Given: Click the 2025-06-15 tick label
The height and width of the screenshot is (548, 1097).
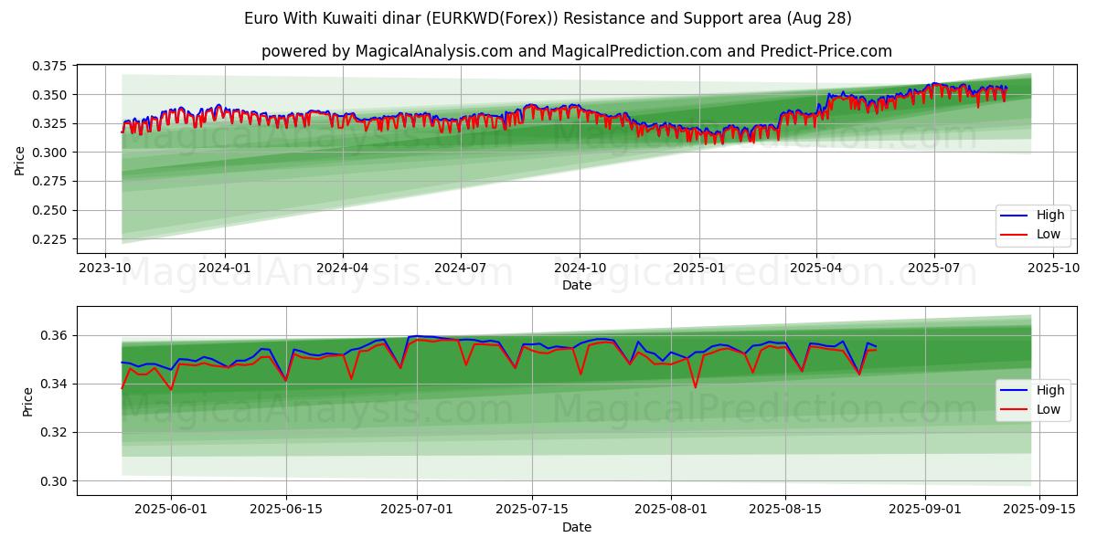Looking at the screenshot, I should pyautogui.click(x=286, y=511).
